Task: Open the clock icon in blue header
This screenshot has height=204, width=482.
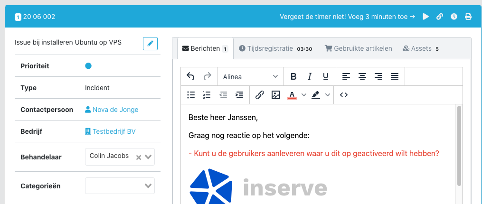Action: click(x=454, y=17)
